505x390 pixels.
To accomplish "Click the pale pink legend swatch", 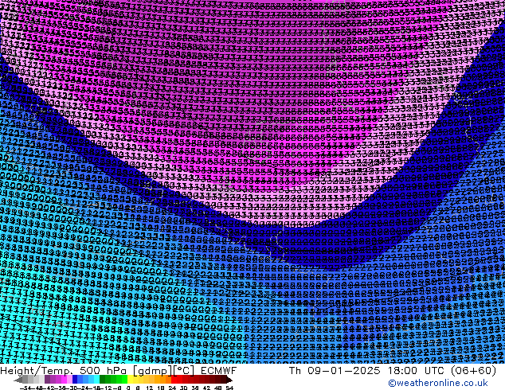I will point(69,379).
